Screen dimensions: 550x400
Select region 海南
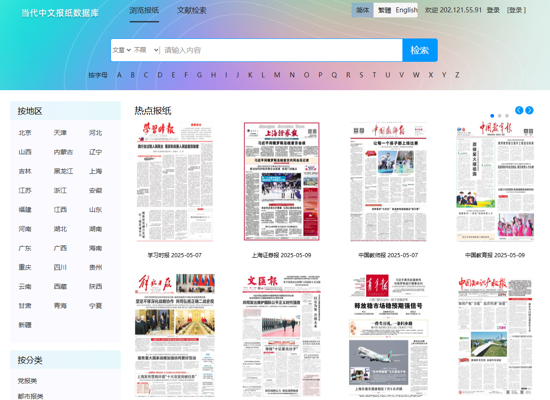point(96,248)
